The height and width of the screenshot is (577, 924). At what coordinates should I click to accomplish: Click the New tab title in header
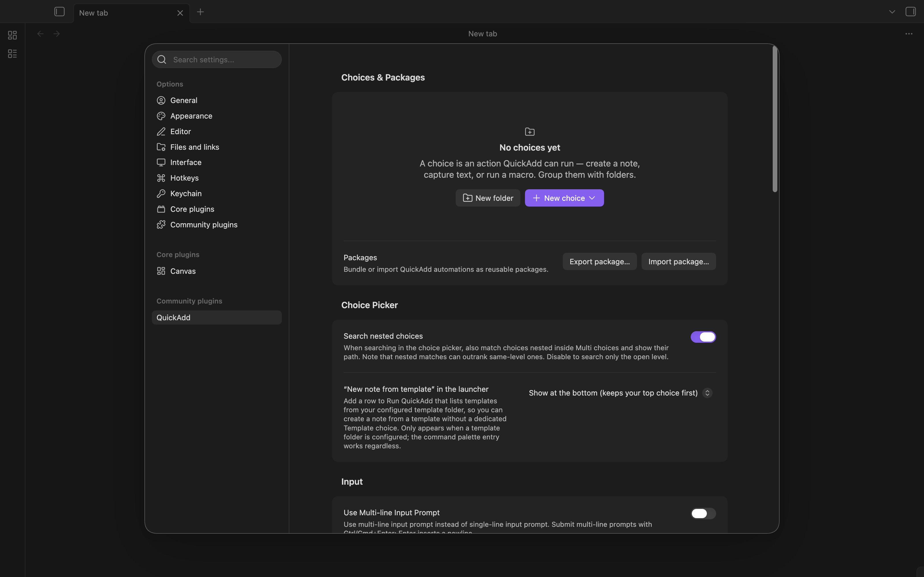coord(483,34)
